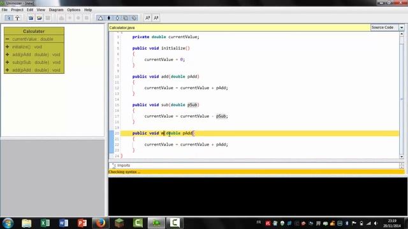This screenshot has width=408, height=229.
Task: Click scroll-down arrow of code editor
Action: pos(402,156)
